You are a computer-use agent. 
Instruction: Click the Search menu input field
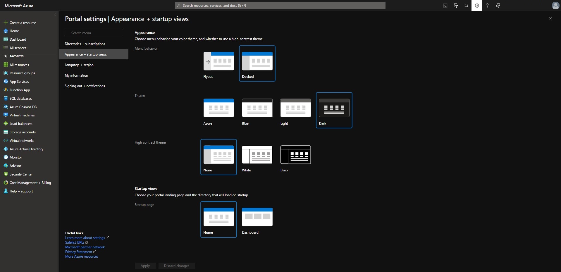[x=93, y=33]
